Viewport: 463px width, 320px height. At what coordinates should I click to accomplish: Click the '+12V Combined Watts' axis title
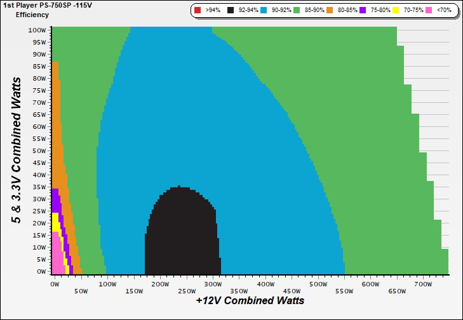coord(250,300)
